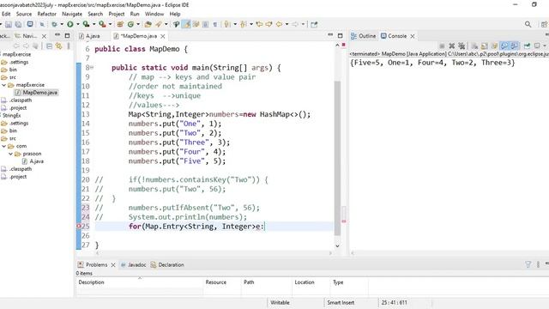Toggle Mark Occurrences highlighted toolbar button
Viewport: 549px width, 309px height.
tap(186, 24)
